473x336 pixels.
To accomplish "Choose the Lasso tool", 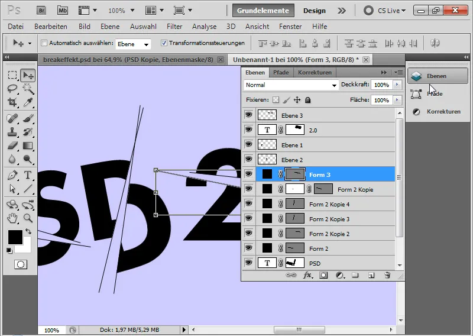I will point(12,89).
